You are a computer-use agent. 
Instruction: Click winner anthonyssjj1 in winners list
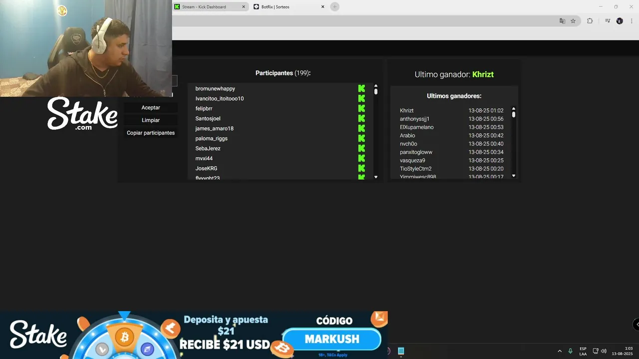pyautogui.click(x=414, y=119)
